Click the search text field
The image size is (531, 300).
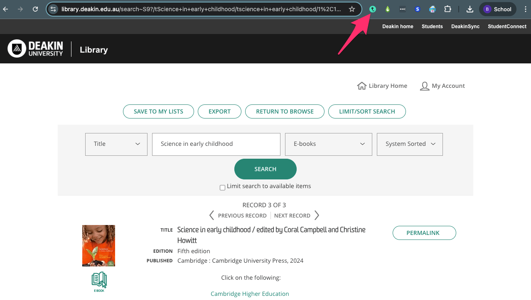click(x=216, y=144)
